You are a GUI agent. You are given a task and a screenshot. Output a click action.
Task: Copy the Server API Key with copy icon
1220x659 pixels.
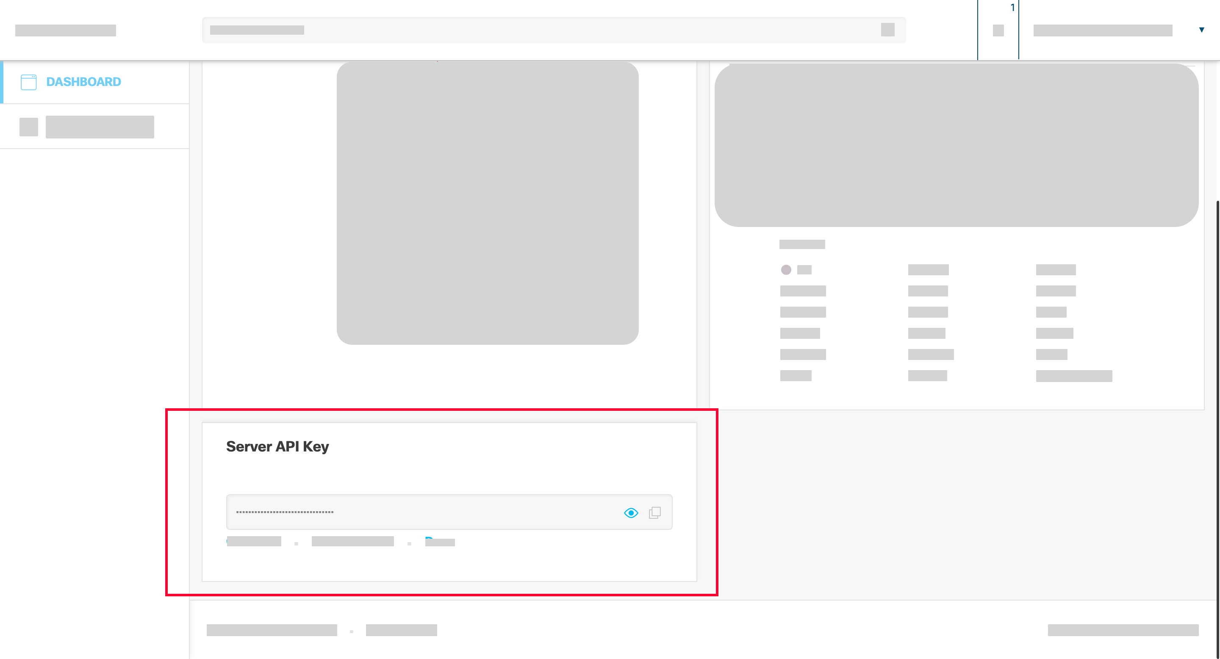click(655, 513)
